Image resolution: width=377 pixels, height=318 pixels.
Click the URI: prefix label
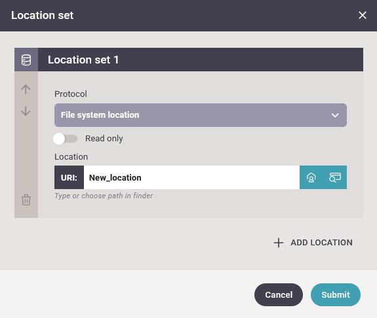(69, 177)
